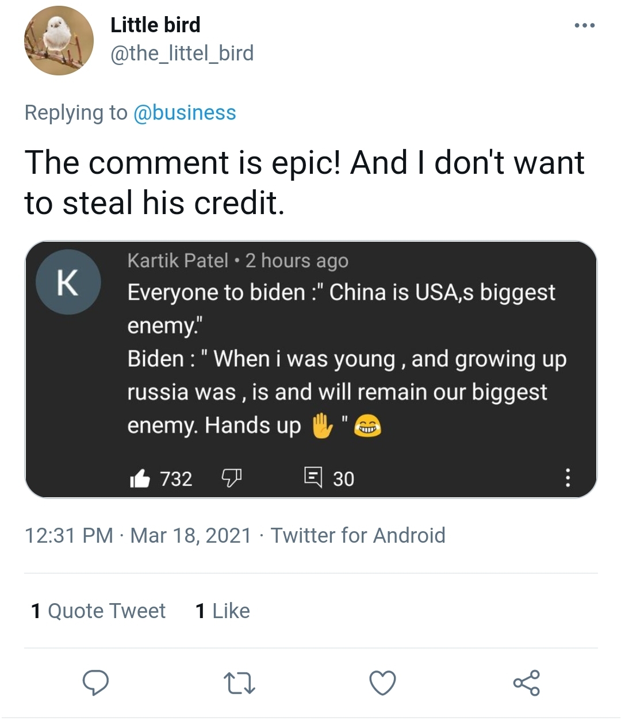Open Little bird's profile picture
Viewport: 621px width, 724px height.
point(59,41)
